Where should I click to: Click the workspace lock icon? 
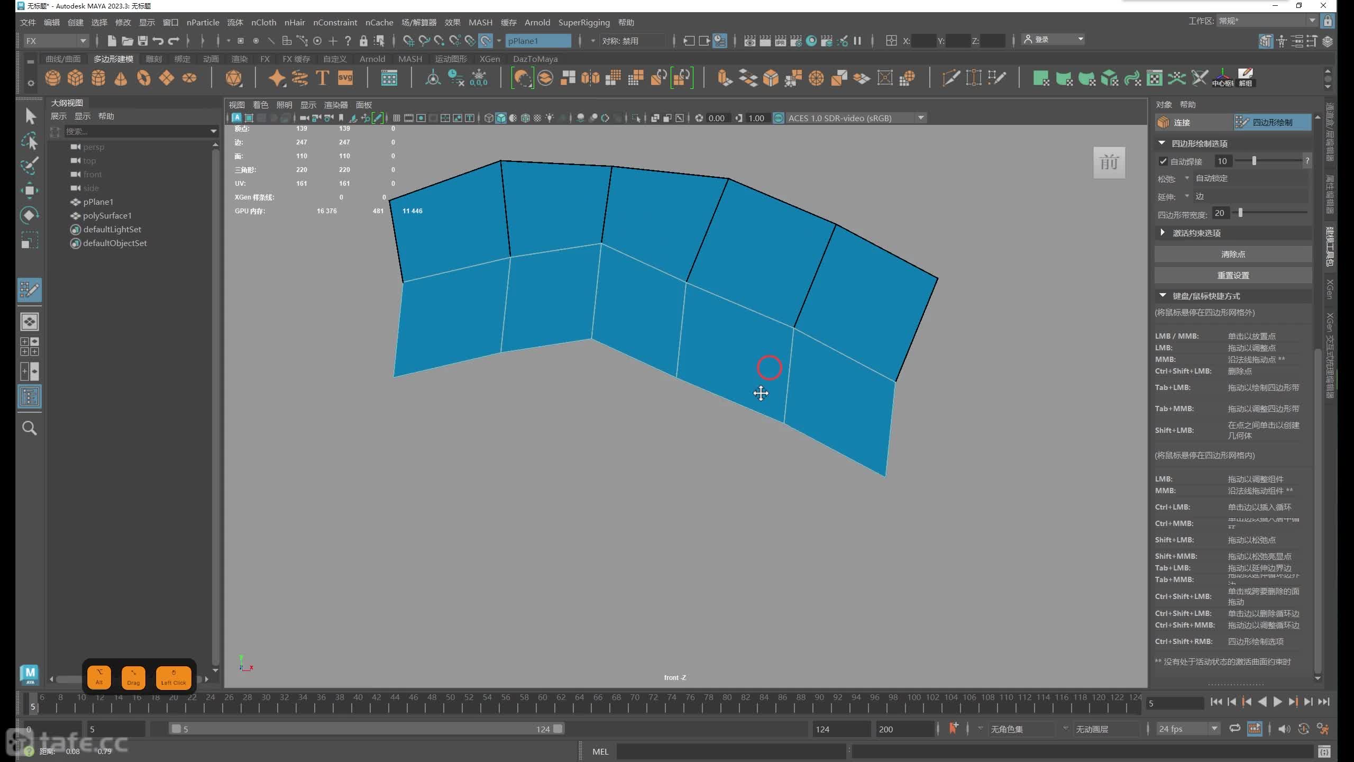pos(1328,21)
